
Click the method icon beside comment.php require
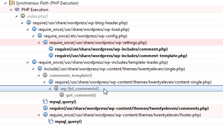[x=51, y=49]
